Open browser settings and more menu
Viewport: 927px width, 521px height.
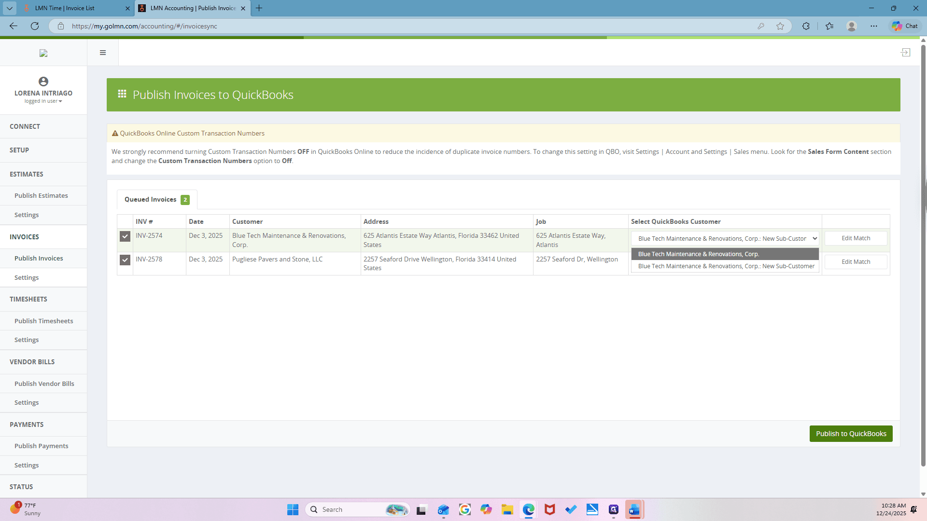pyautogui.click(x=874, y=26)
